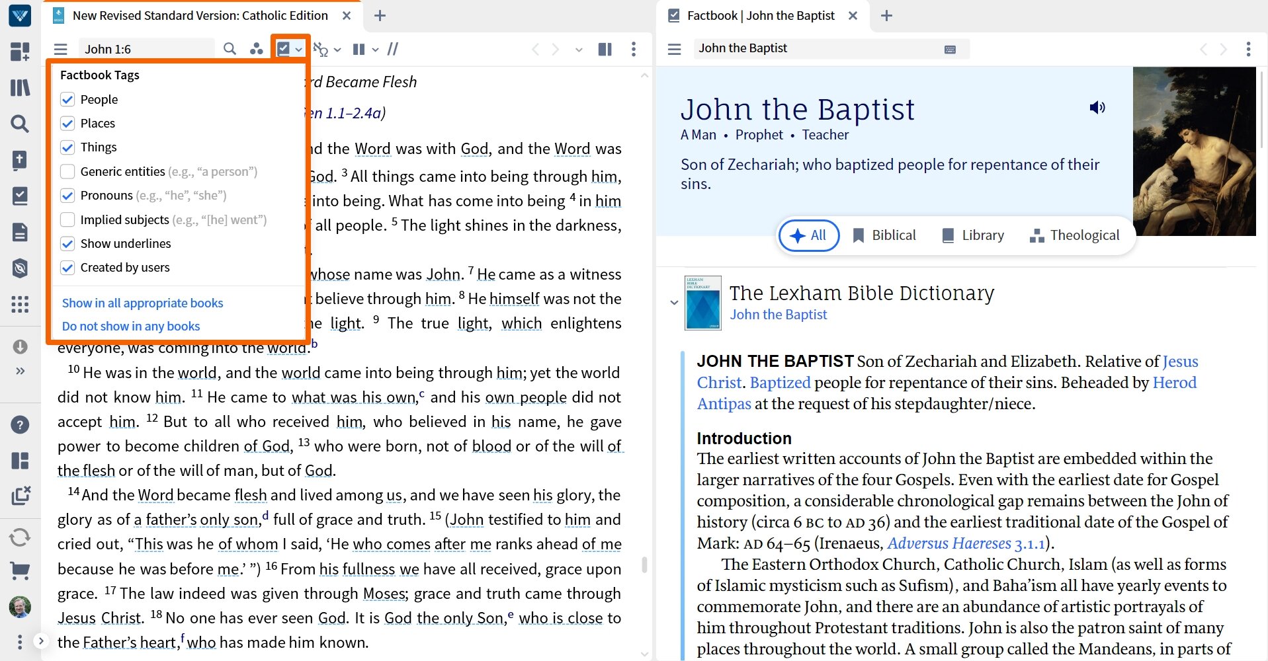Click the parallel resources slashes icon

tap(393, 49)
